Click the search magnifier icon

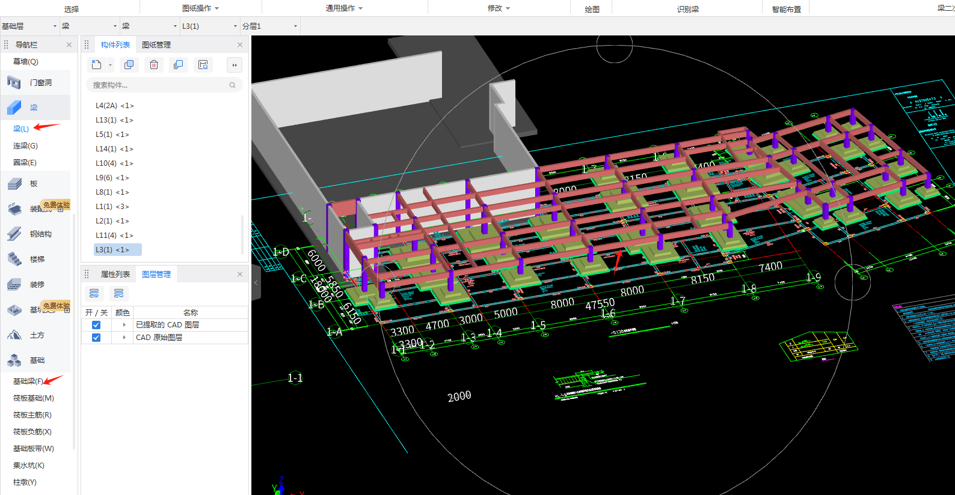[x=232, y=85]
